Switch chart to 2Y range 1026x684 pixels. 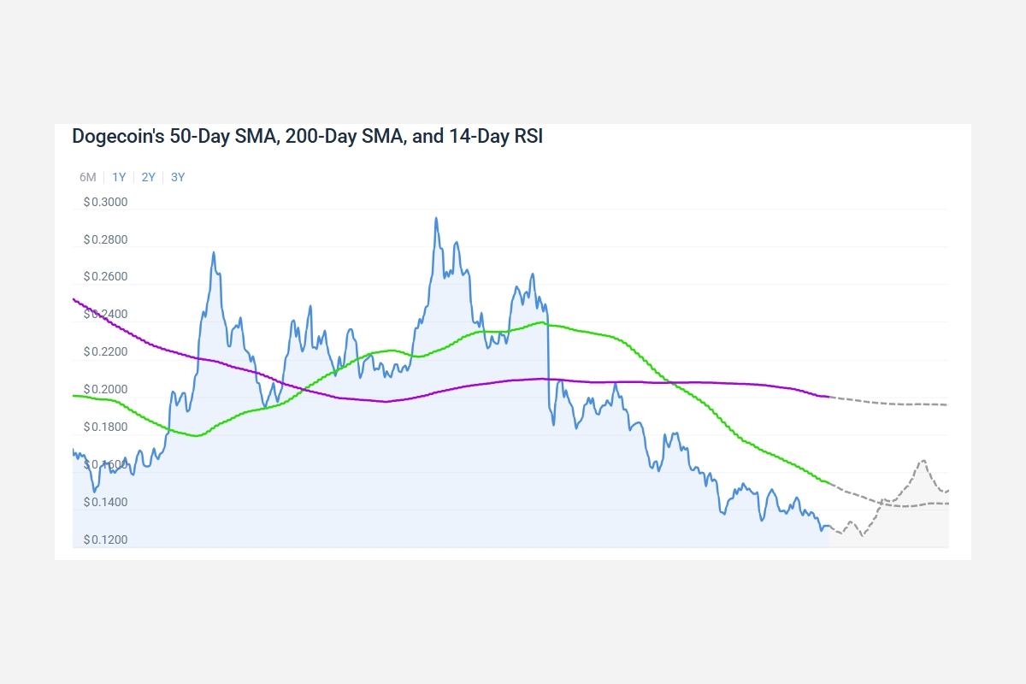149,177
